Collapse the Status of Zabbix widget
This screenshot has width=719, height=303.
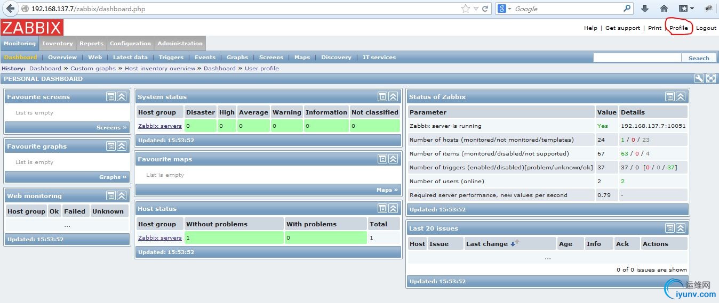(x=681, y=96)
